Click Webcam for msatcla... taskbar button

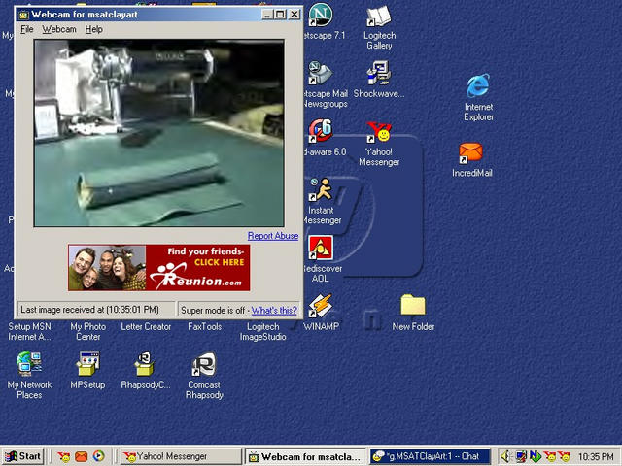(x=306, y=457)
